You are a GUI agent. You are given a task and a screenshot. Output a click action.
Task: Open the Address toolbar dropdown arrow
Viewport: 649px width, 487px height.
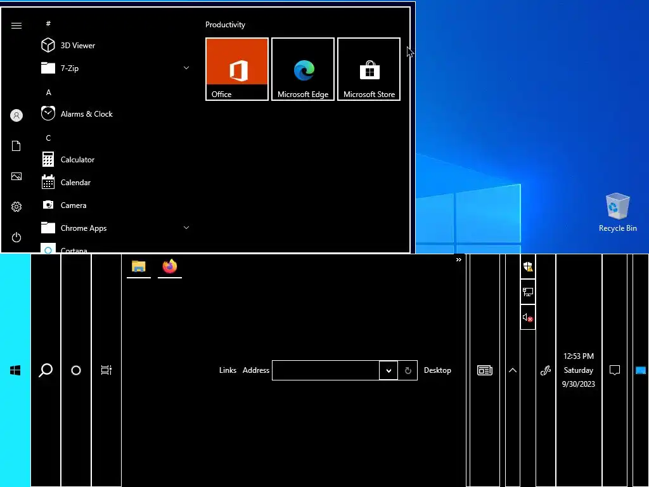pyautogui.click(x=389, y=370)
